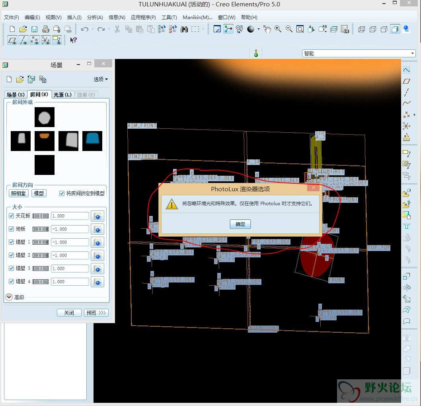Click the 天花板 value field 1.000

tap(70, 216)
